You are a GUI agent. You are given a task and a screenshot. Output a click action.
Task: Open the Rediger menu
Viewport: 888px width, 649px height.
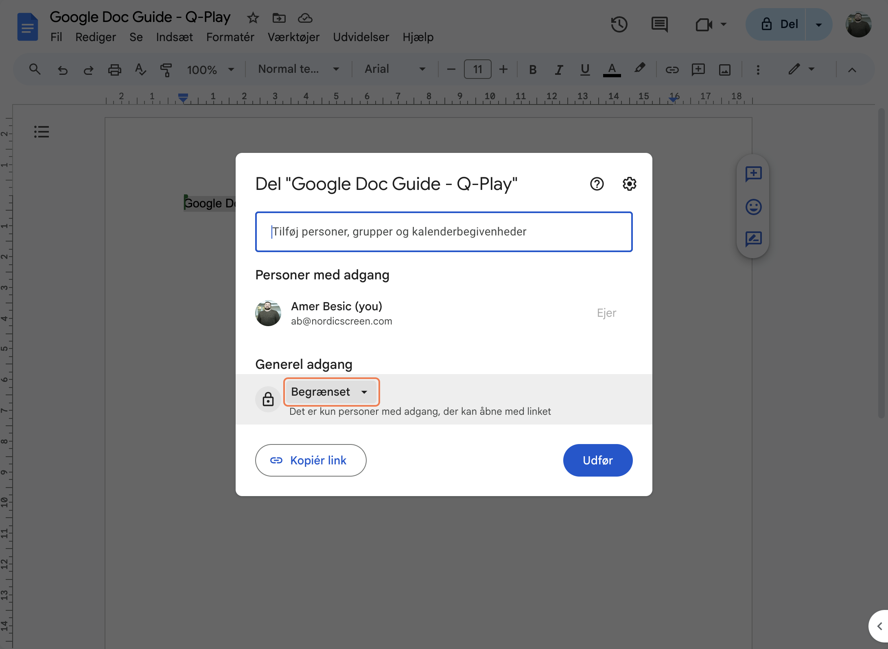point(96,37)
